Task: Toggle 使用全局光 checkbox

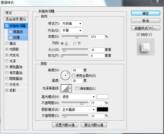Action: [74, 75]
